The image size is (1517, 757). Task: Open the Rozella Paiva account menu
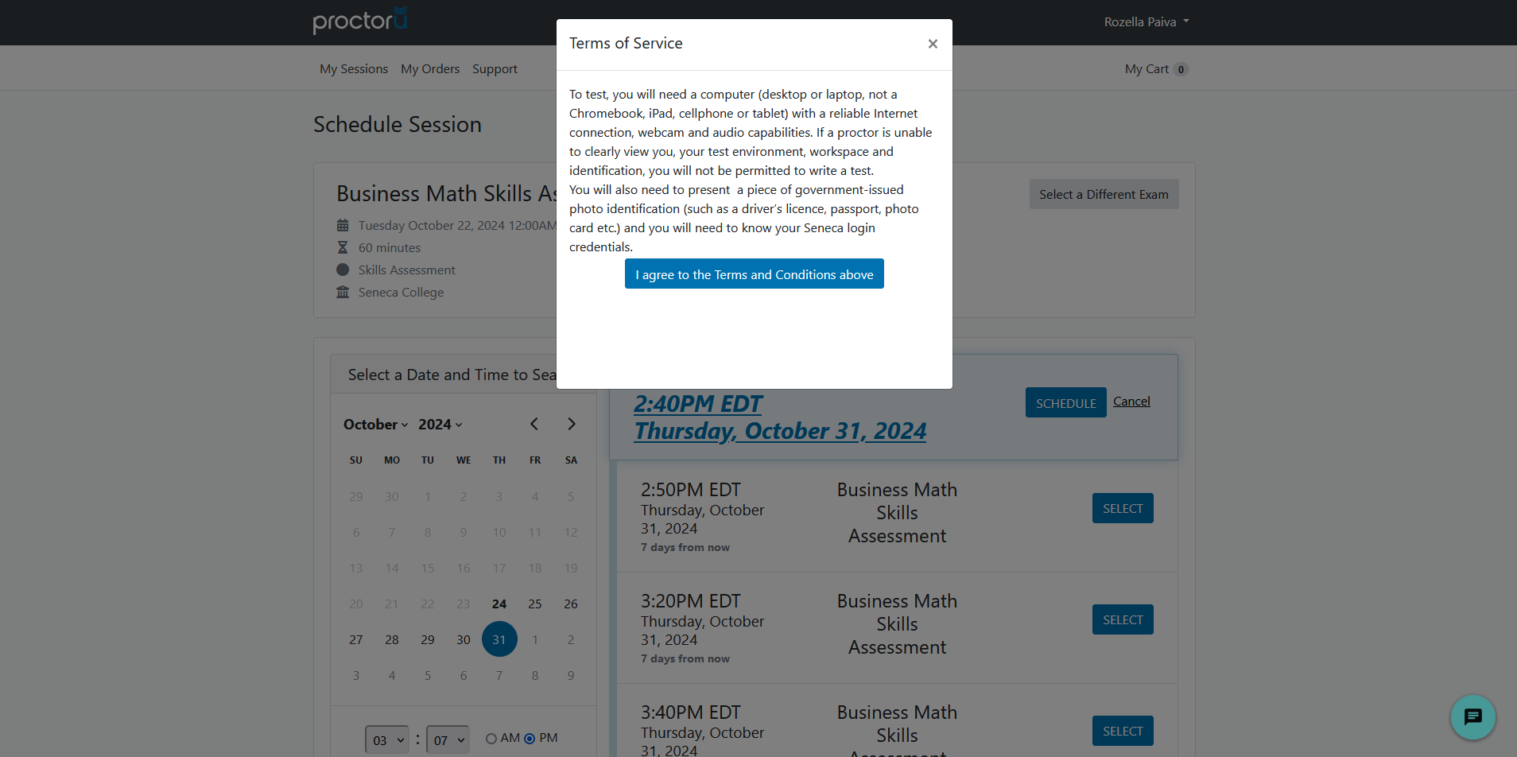tap(1146, 22)
